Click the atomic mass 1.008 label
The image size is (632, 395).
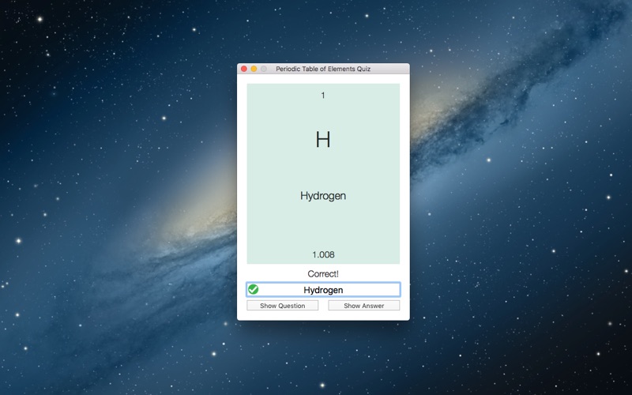322,254
